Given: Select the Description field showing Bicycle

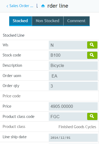Looking at the screenshot, I should point(73,66).
